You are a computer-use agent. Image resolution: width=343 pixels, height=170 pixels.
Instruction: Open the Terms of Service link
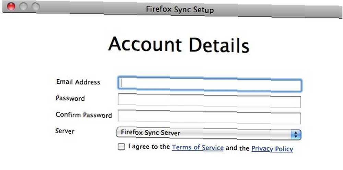198,147
